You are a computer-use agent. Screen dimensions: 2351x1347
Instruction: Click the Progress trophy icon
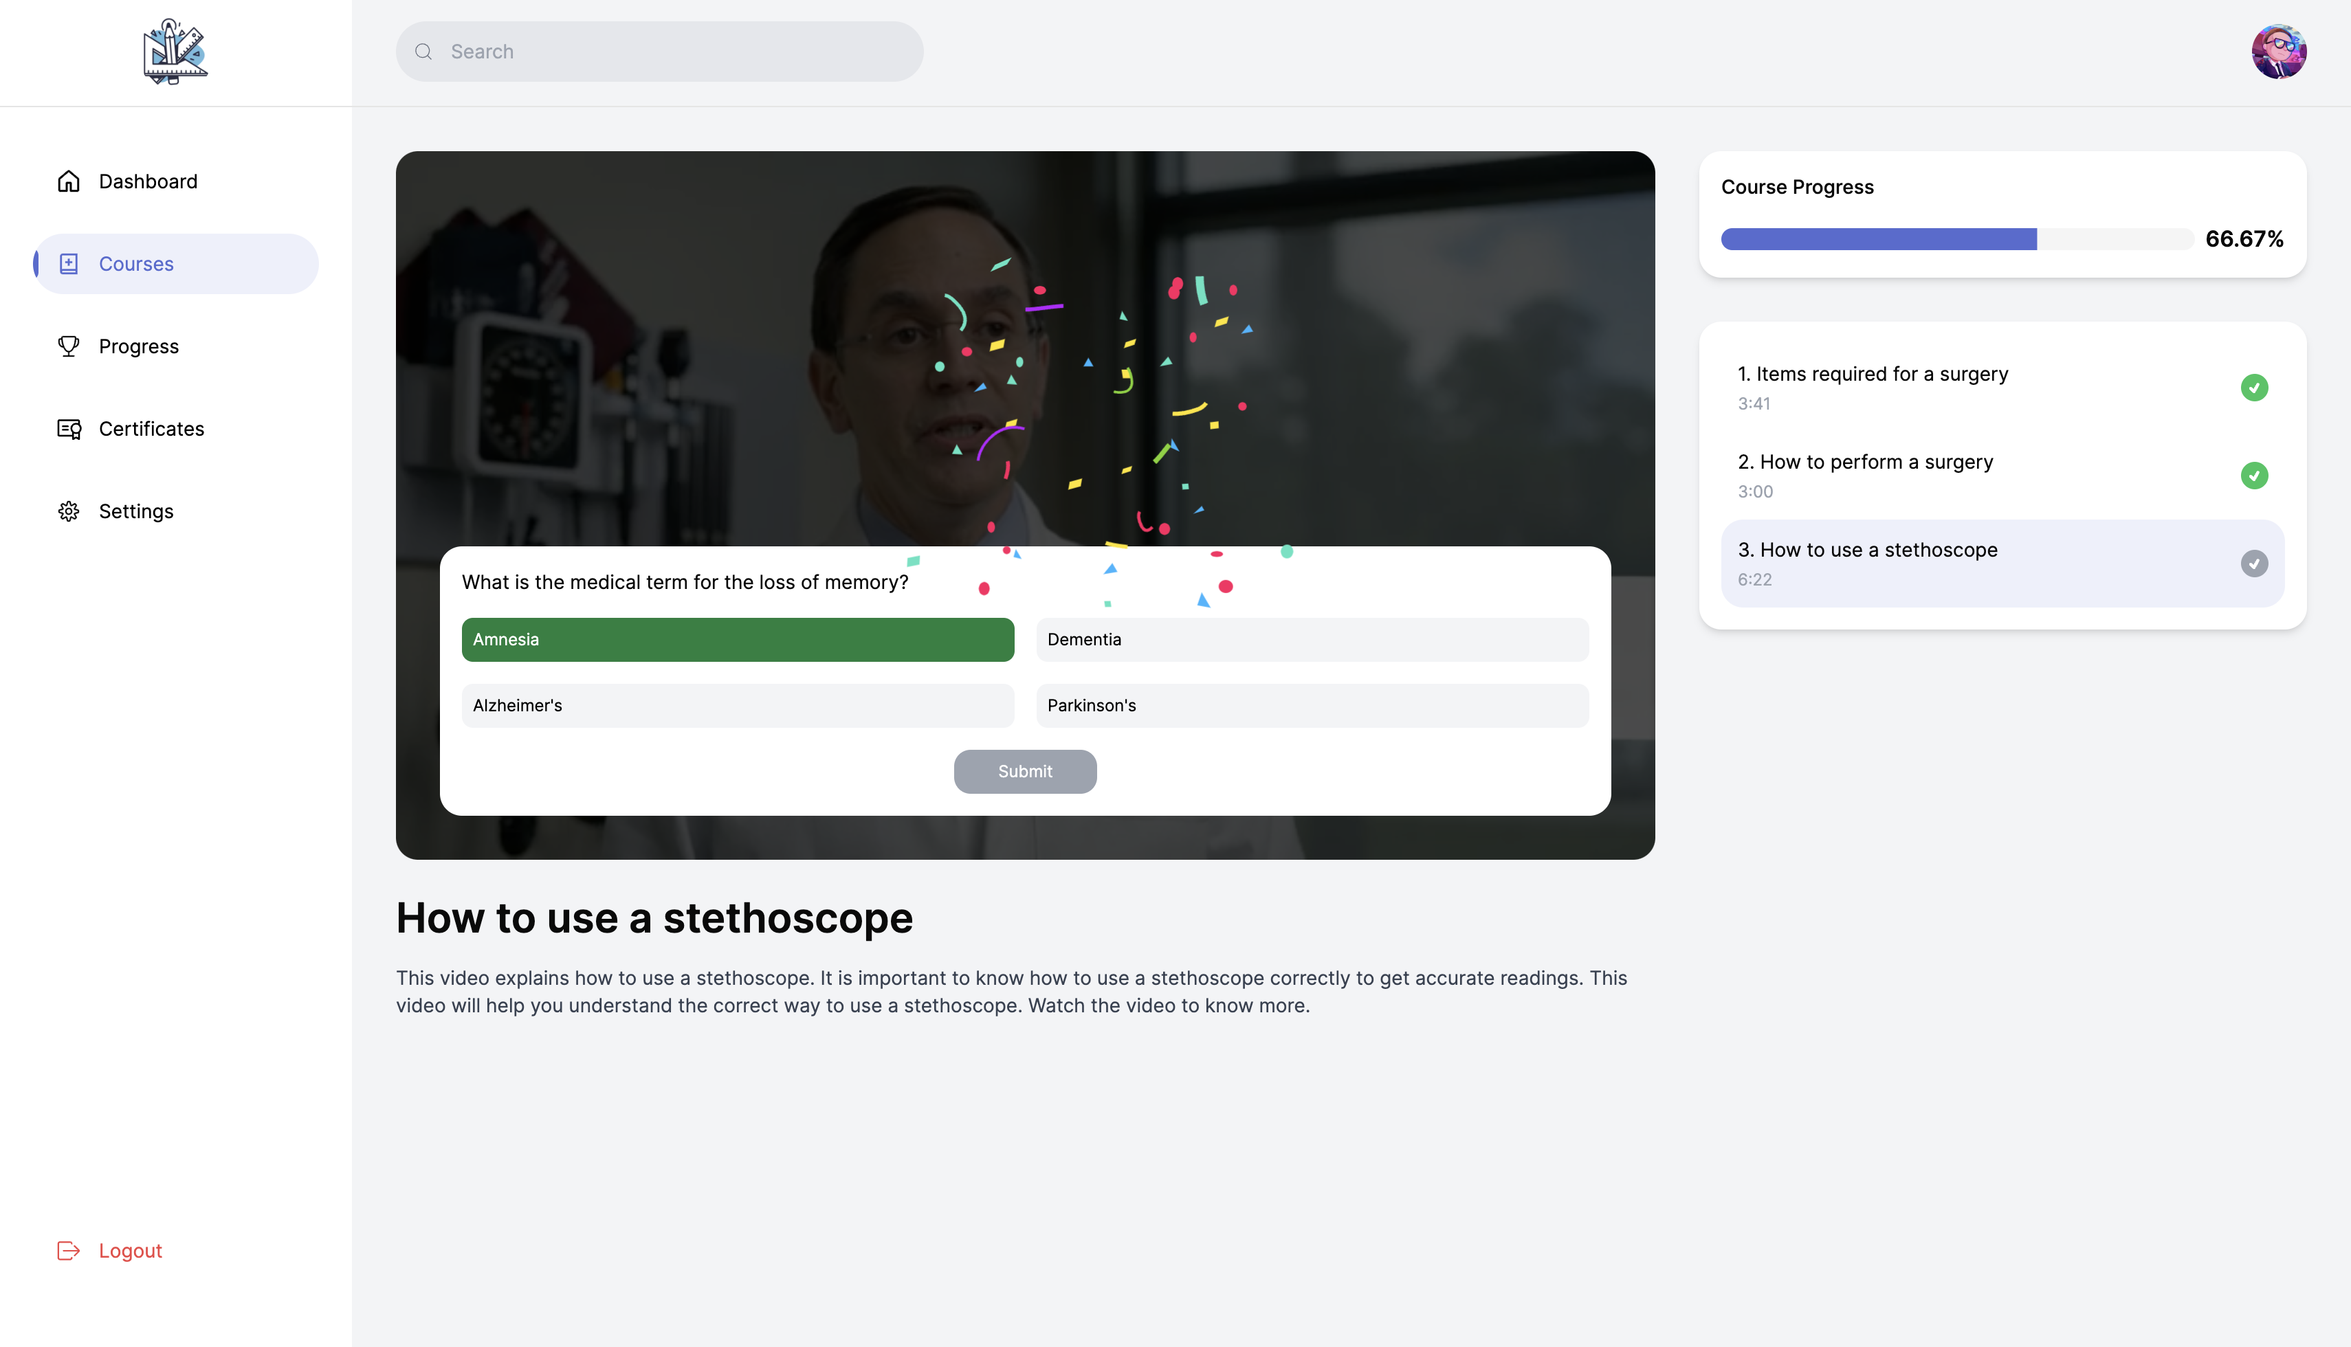pos(69,346)
